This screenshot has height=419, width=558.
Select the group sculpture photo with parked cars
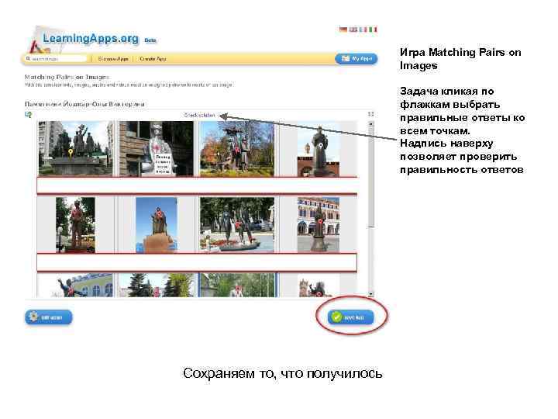(x=237, y=225)
